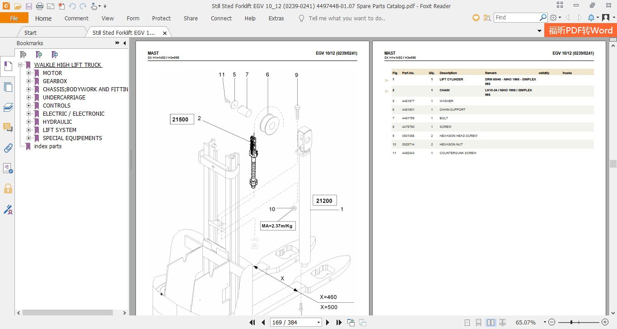The height and width of the screenshot is (329, 617).
Task: Expand the HYDRAULIC bookmark node
Action: click(x=28, y=122)
